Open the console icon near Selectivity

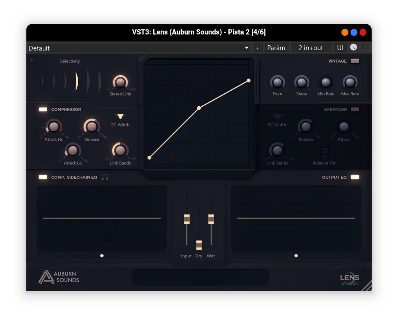point(33,60)
